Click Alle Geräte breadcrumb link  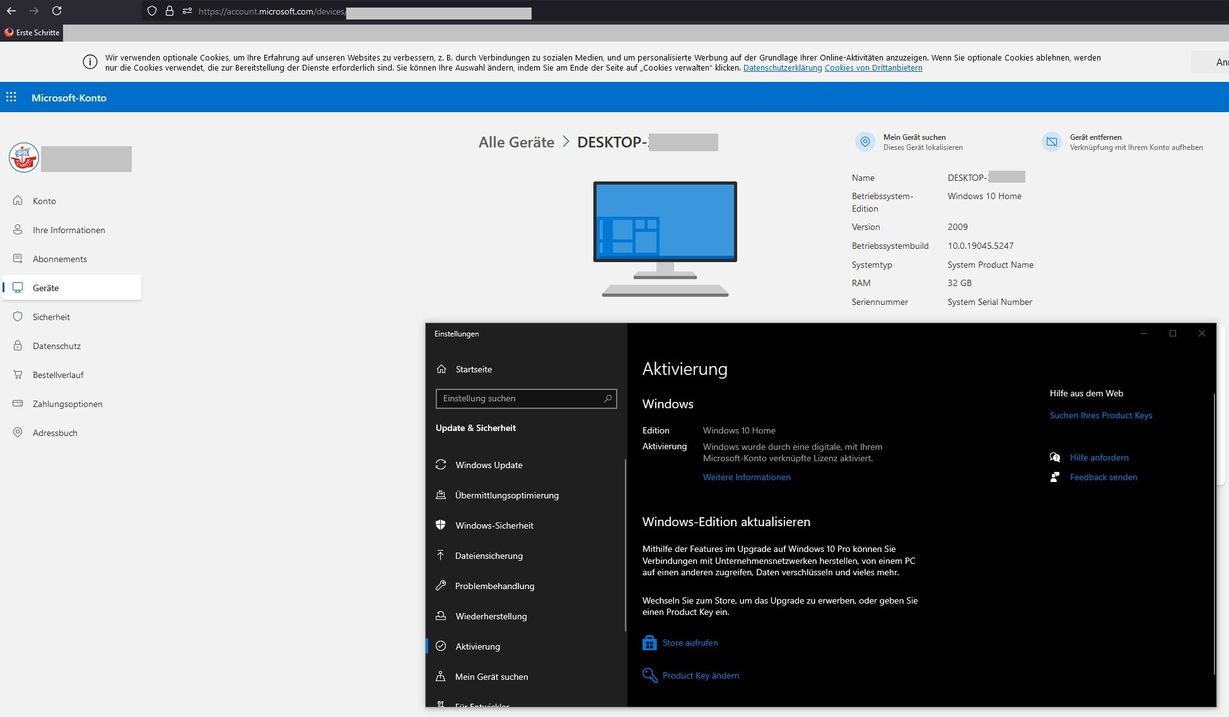(x=516, y=142)
